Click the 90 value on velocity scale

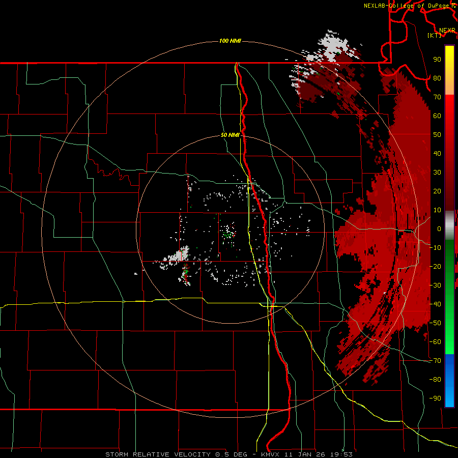click(437, 60)
